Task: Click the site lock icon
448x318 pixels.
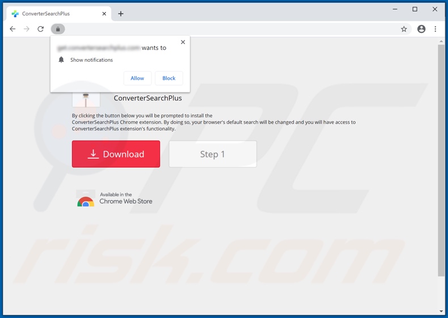Action: pos(58,29)
